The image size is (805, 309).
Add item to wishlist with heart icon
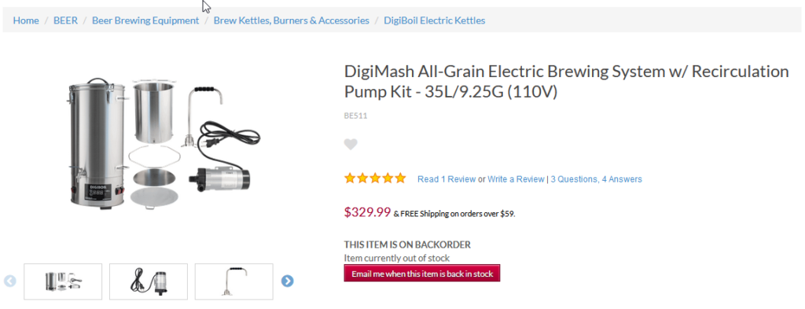coord(351,144)
